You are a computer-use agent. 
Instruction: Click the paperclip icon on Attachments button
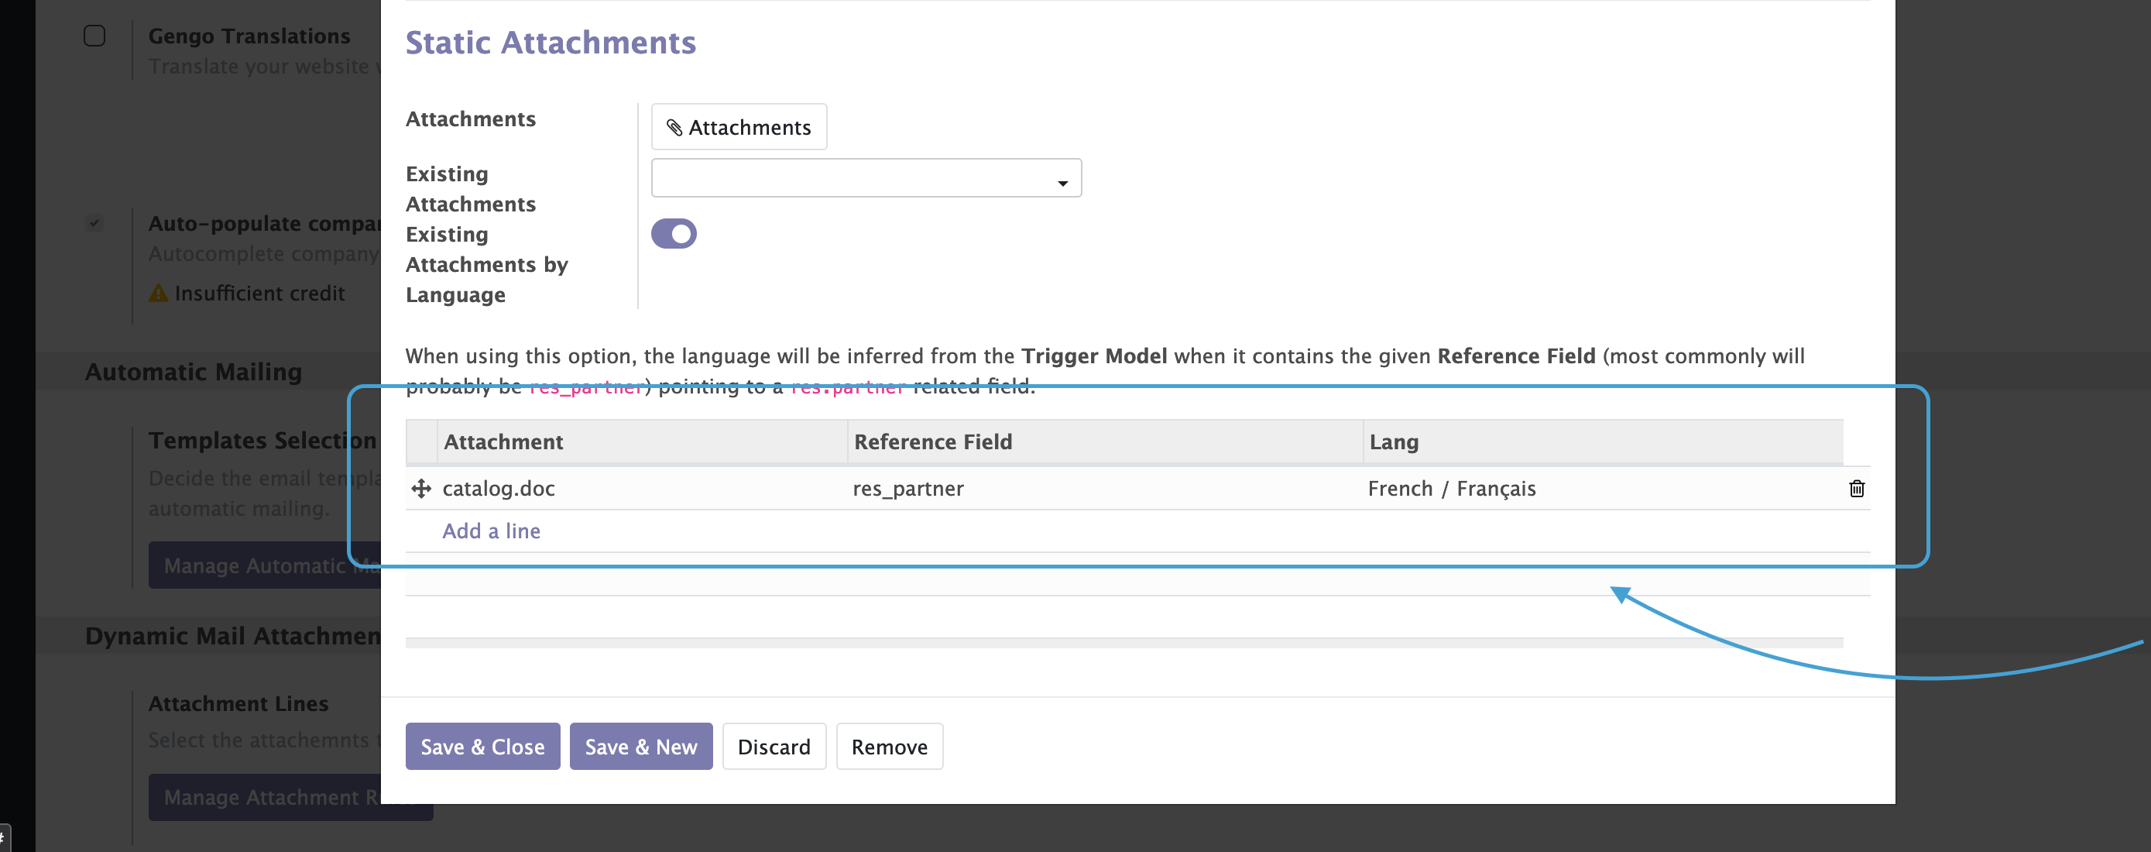[x=674, y=128]
